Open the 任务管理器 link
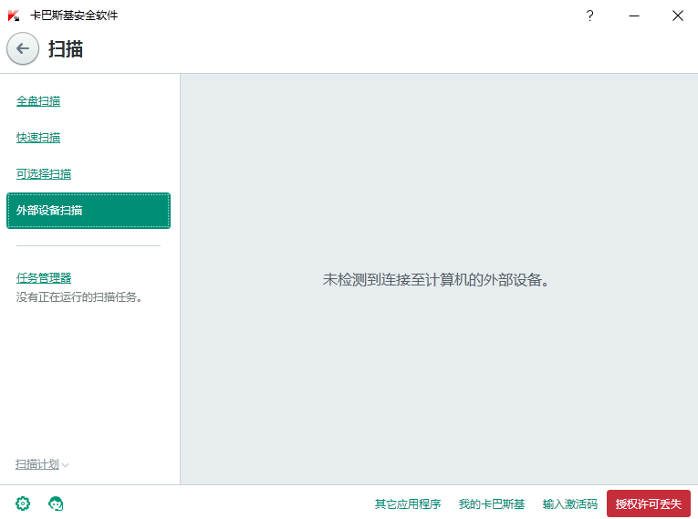The height and width of the screenshot is (519, 698). (44, 278)
